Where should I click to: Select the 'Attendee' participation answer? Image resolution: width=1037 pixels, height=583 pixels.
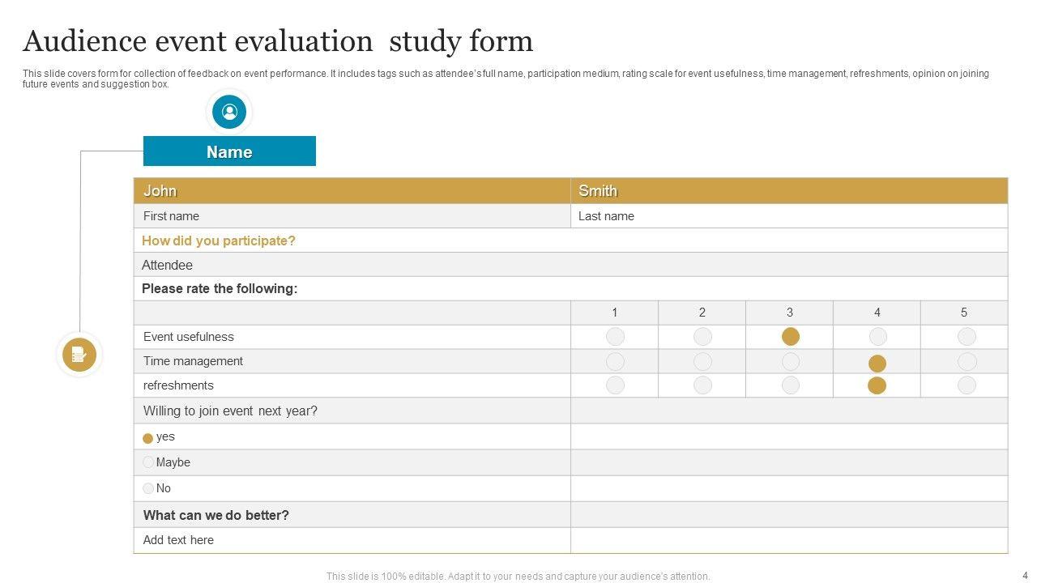(571, 265)
